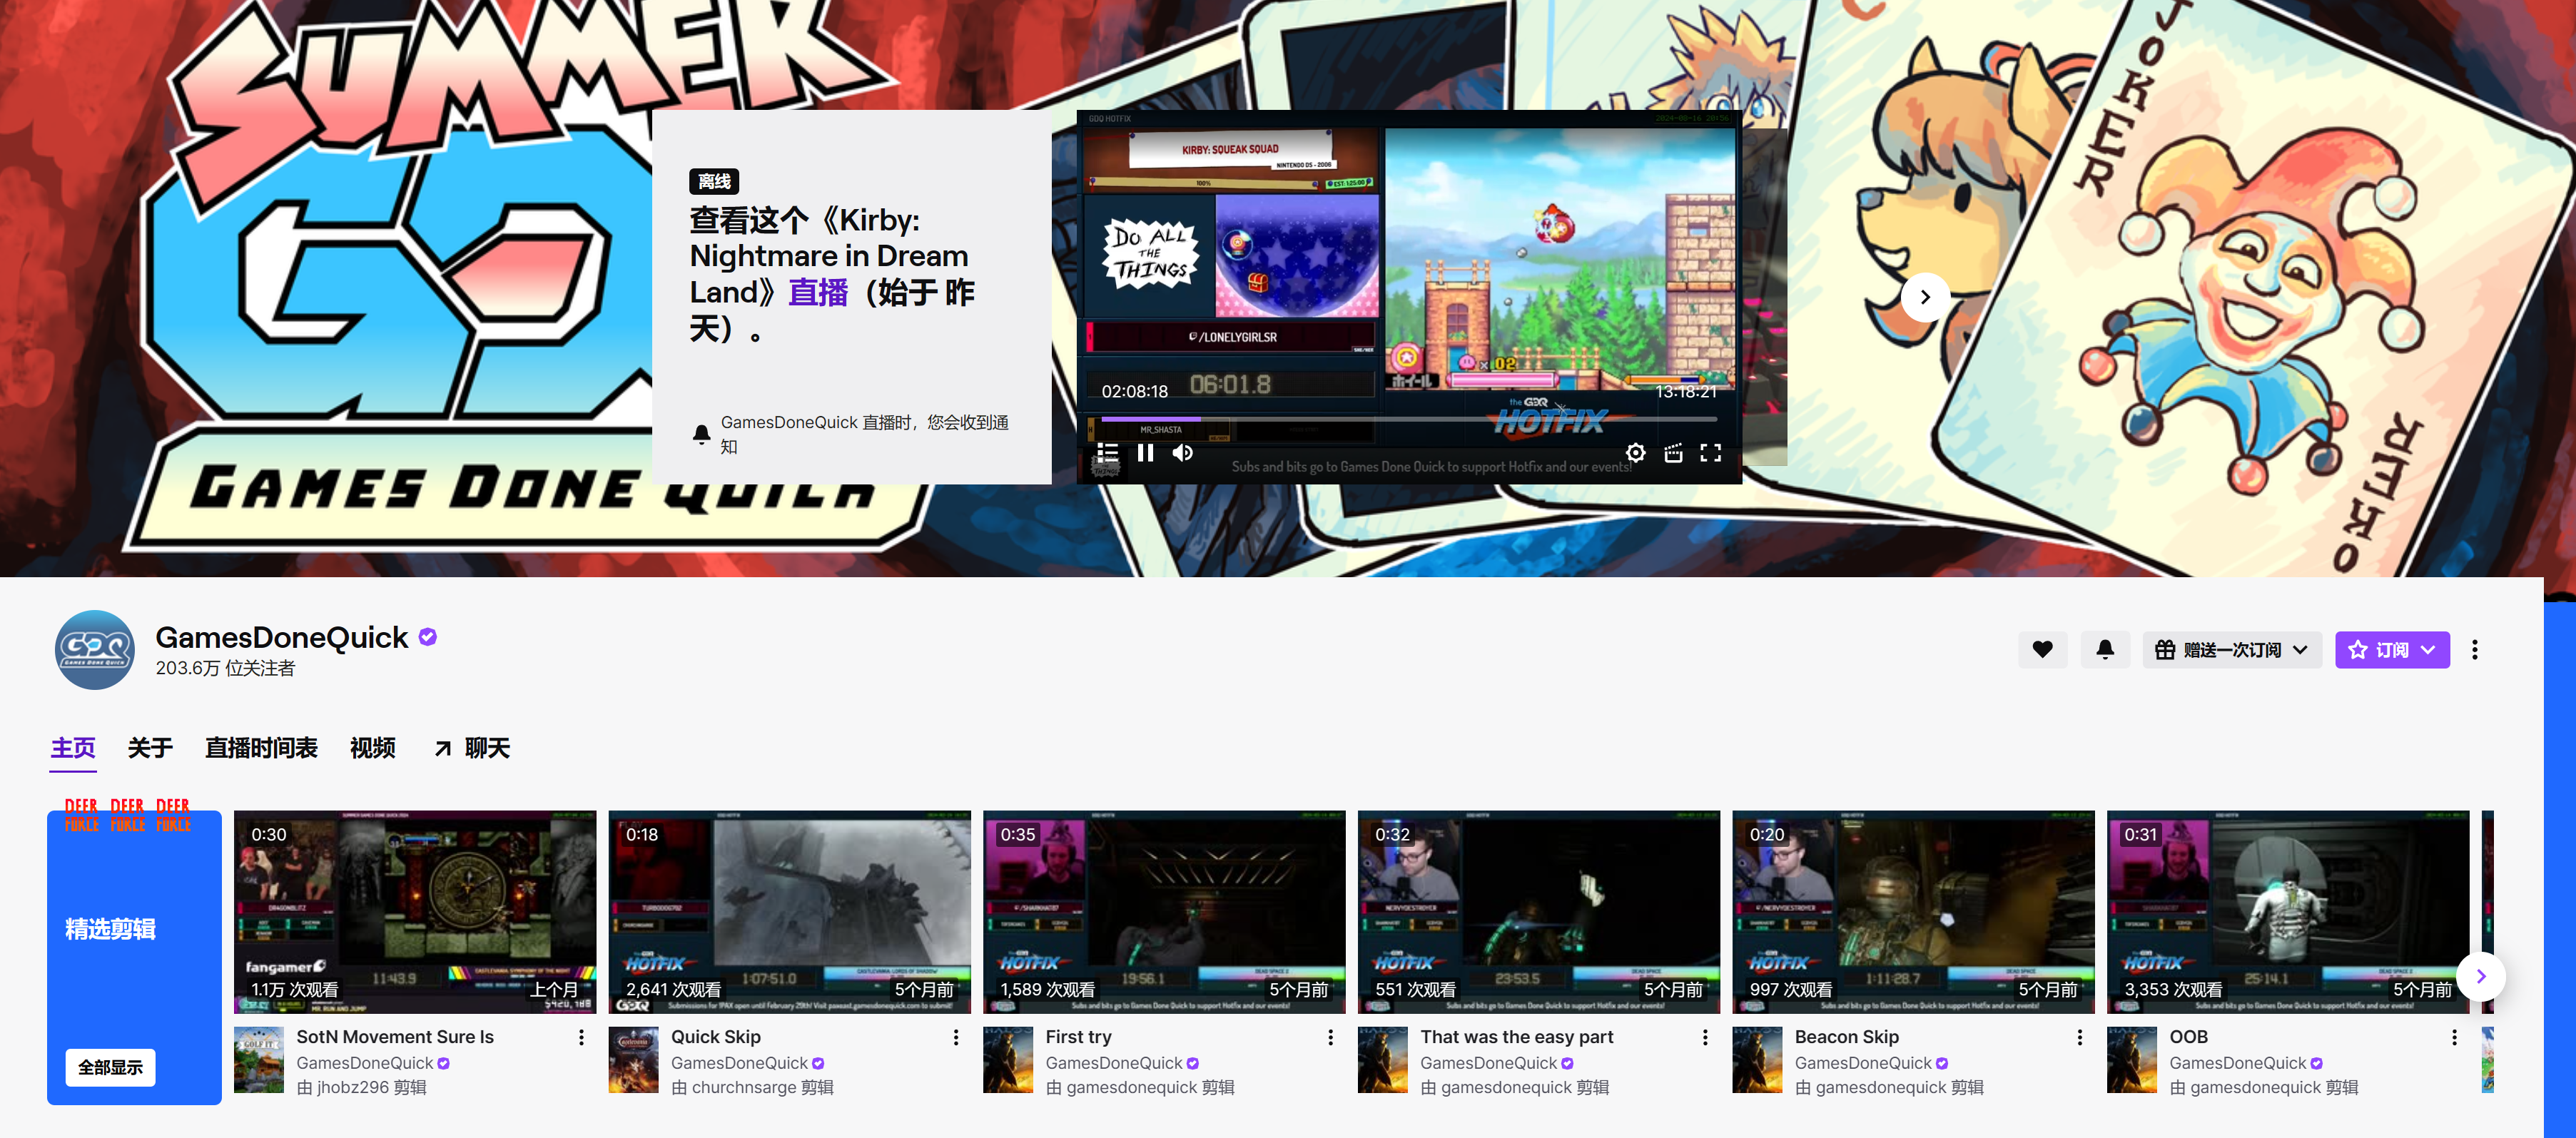Screen dimensions: 2576x1138
Task: Expand gift subscription dropdown
Action: [2232, 650]
